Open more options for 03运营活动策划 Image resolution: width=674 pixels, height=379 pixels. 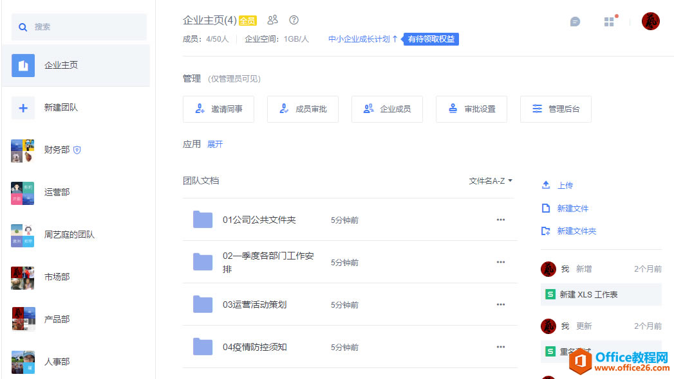coord(501,304)
